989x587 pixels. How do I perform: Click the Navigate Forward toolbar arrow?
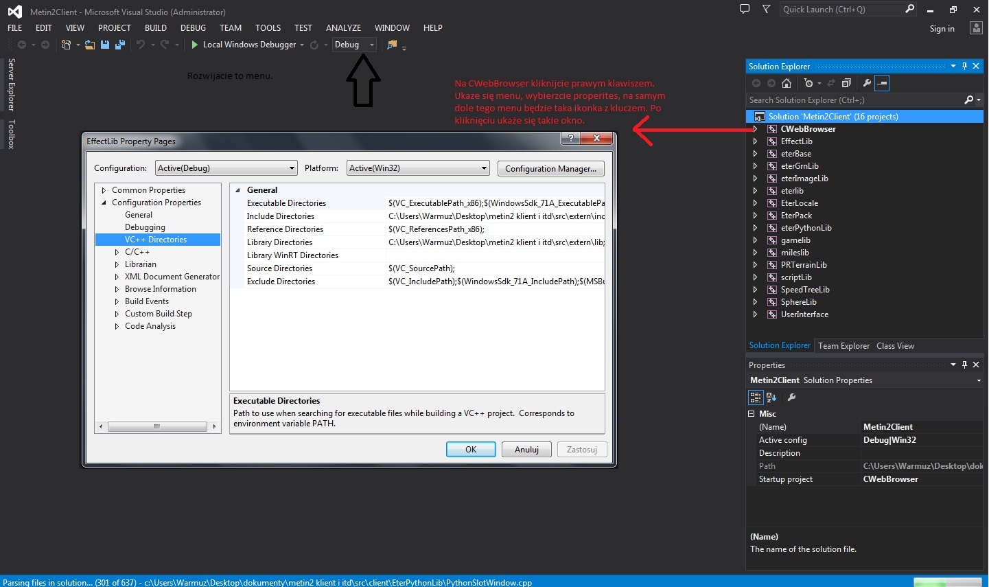45,45
